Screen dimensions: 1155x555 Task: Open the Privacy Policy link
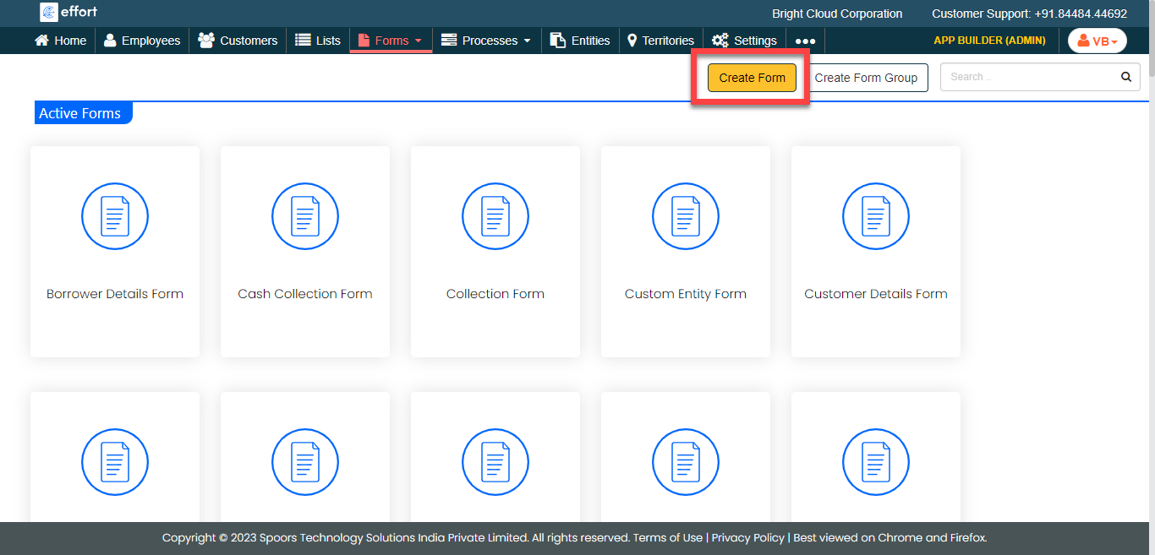(x=747, y=538)
